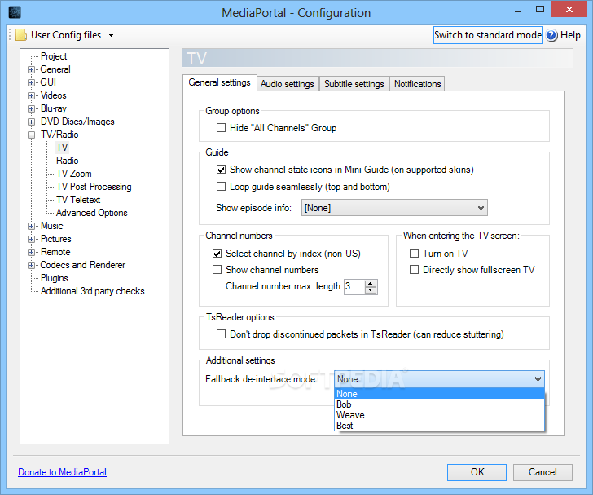Image resolution: width=593 pixels, height=495 pixels.
Task: Choose None in de-interlace mode list
Action: point(440,394)
